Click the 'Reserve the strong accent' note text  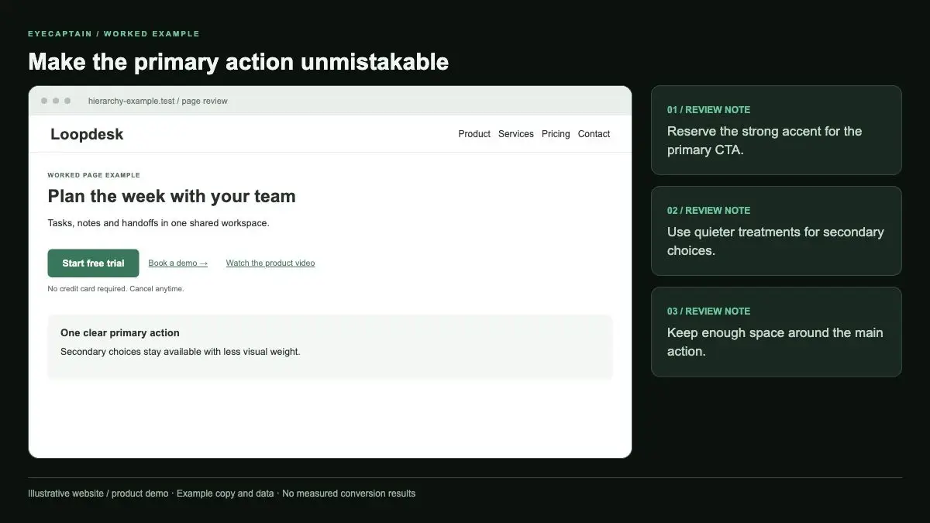765,141
